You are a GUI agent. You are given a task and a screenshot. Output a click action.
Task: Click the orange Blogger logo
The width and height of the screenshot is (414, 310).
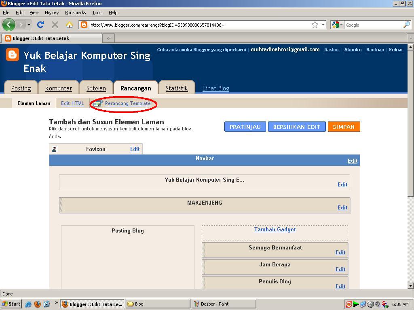13,54
